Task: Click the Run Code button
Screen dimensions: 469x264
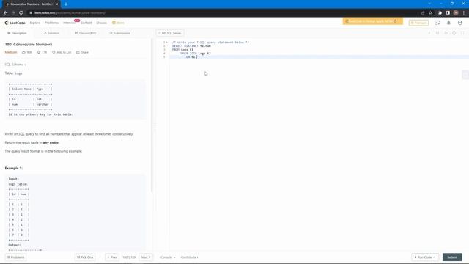Action: pos(425,257)
